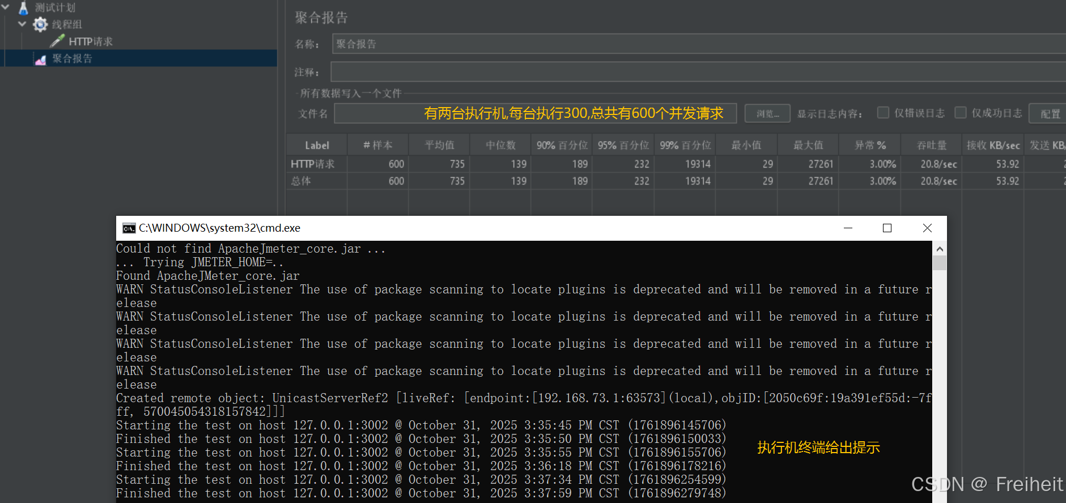Click the cmd.exe window title icon
1066x503 pixels.
129,228
